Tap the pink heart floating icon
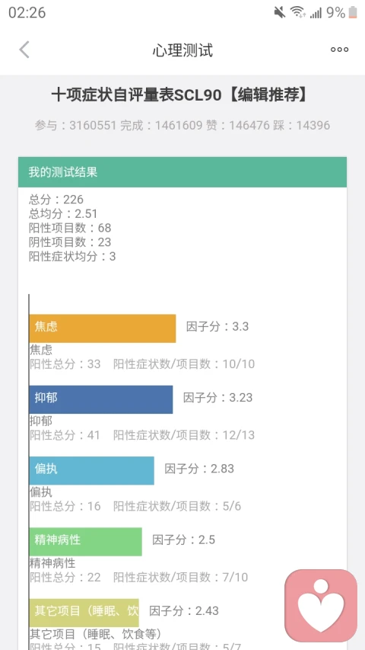This screenshot has height=650, width=365. pos(321,605)
